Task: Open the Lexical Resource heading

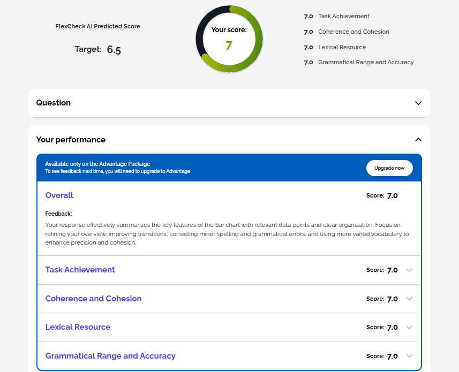Action: (78, 327)
